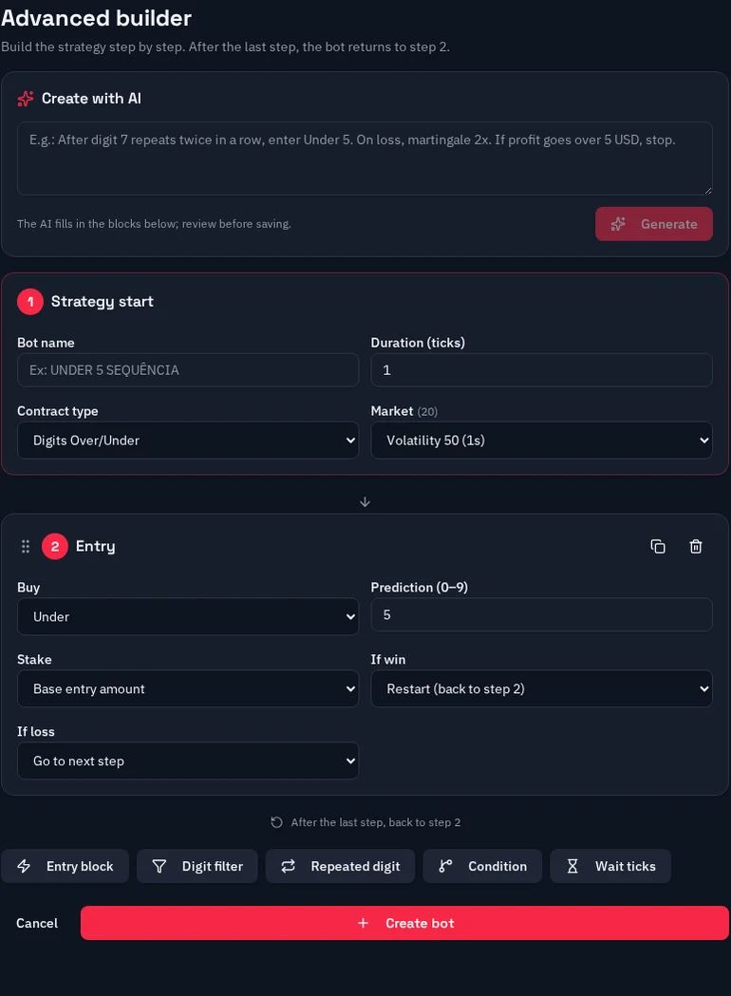The height and width of the screenshot is (996, 731).
Task: Focus the Create with AI prompt textarea
Action: pyautogui.click(x=365, y=159)
